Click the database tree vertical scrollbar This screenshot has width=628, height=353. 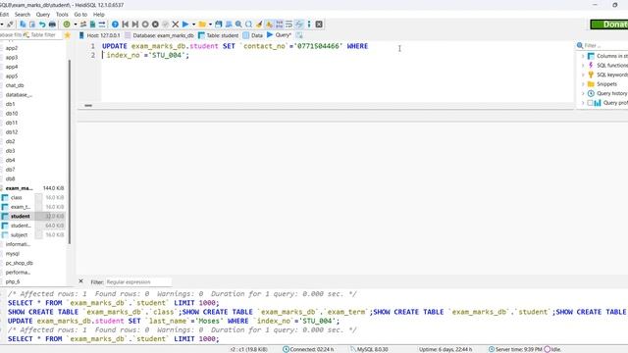tap(70, 152)
